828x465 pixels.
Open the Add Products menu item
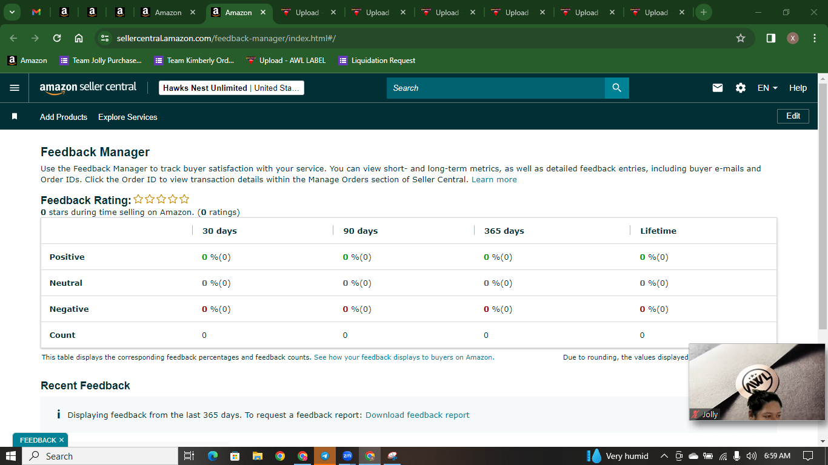point(64,117)
